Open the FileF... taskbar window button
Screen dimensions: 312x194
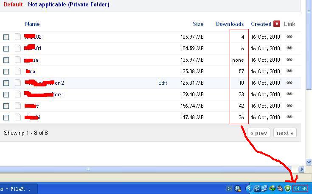pyautogui.click(x=18, y=188)
